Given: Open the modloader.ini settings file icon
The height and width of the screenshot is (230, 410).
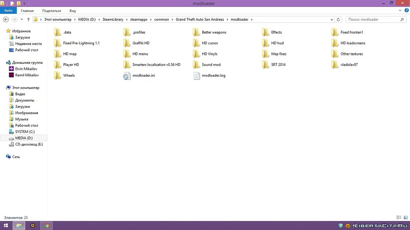Looking at the screenshot, I should pyautogui.click(x=127, y=76).
